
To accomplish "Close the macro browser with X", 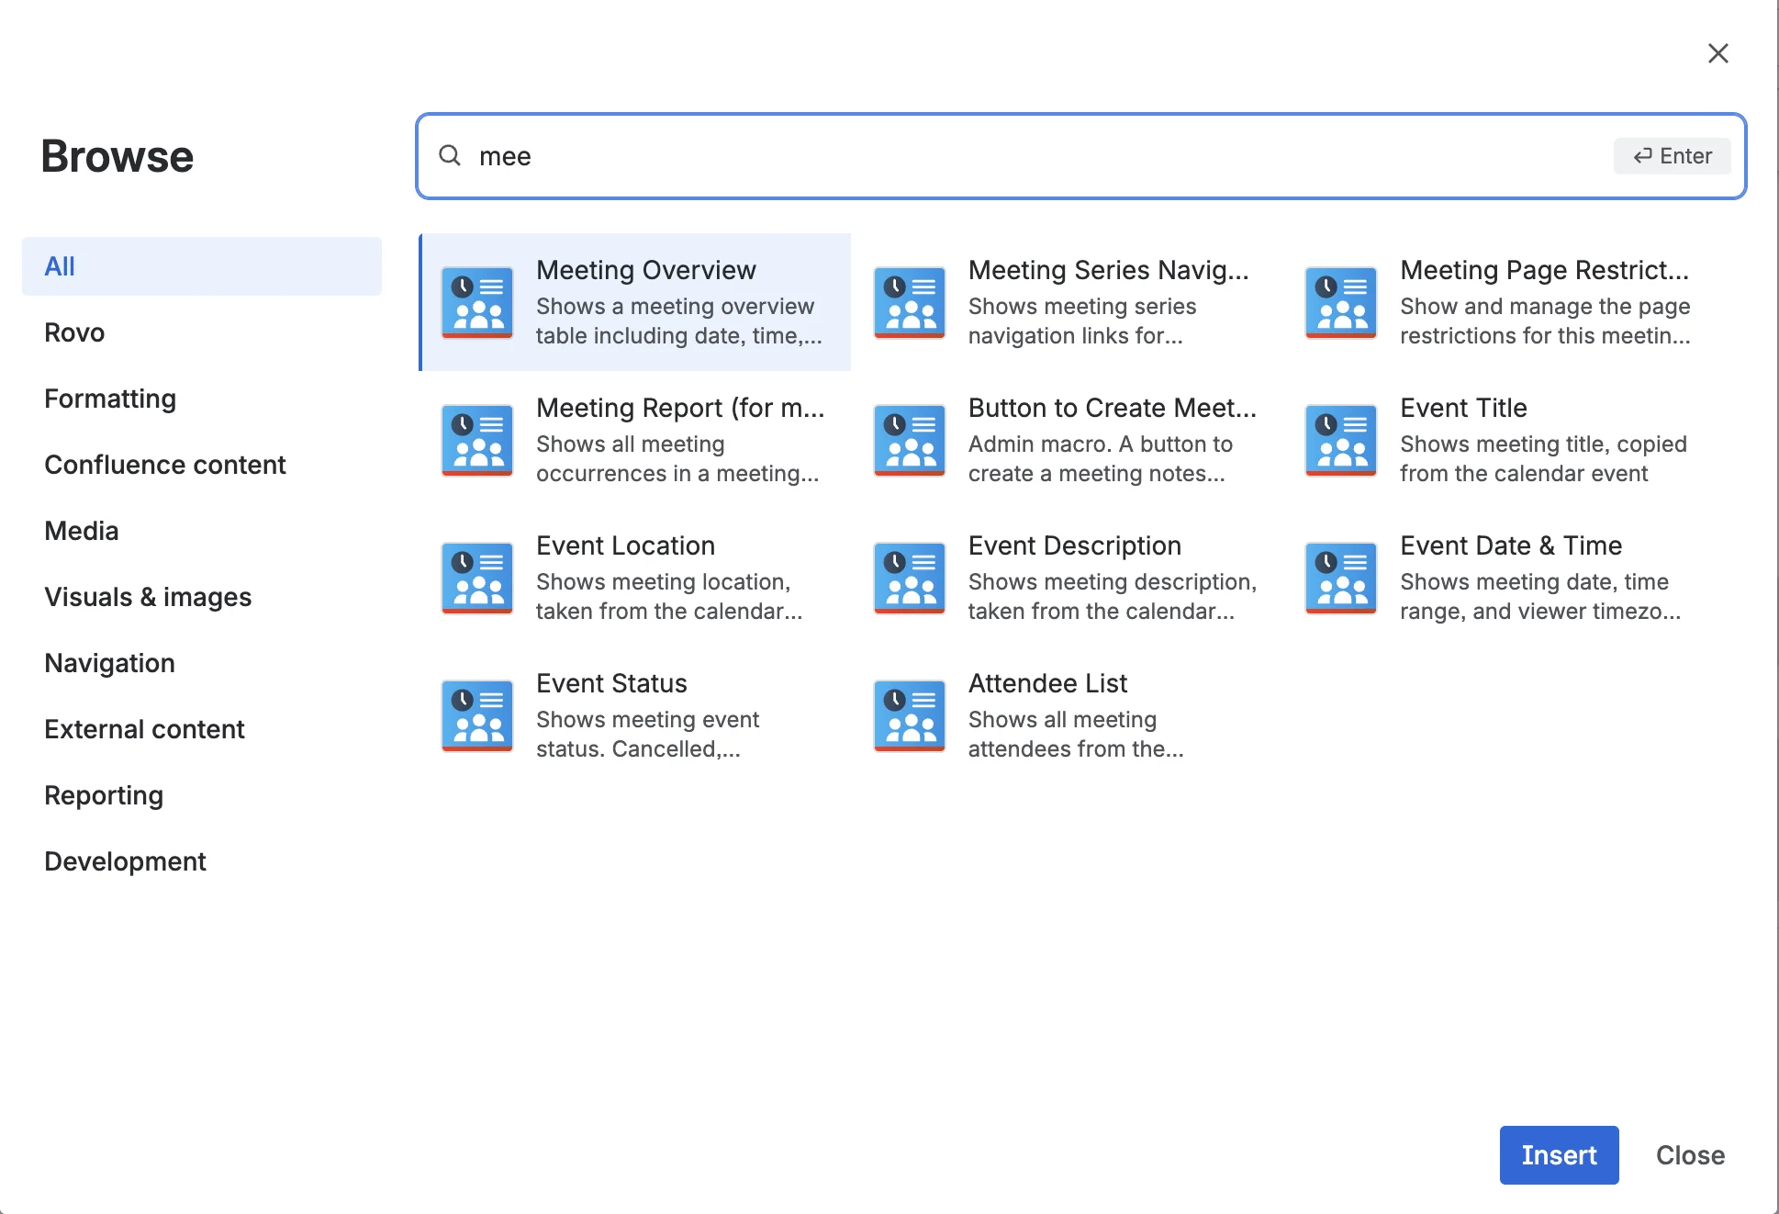I will click(x=1718, y=53).
